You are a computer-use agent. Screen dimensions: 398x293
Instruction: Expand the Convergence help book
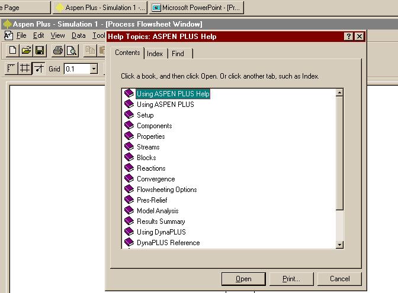(x=156, y=179)
